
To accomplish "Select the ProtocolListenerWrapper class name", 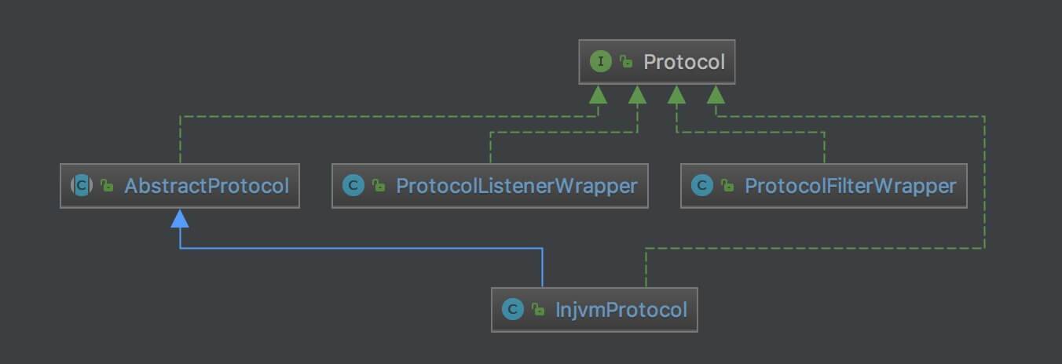I will pyautogui.click(x=516, y=186).
